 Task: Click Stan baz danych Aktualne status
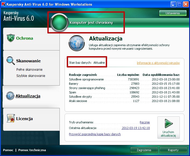tap(87, 63)
